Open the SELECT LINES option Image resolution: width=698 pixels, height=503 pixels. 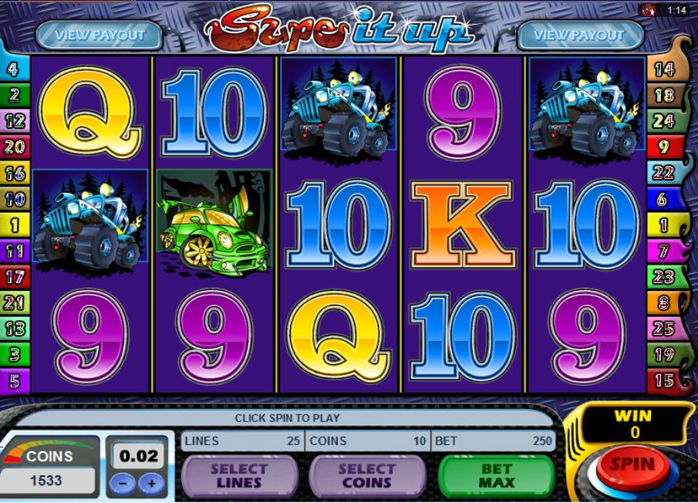tap(240, 476)
